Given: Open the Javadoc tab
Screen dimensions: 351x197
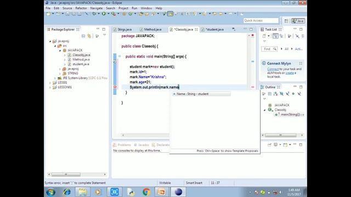Looking at the screenshot, I should [x=141, y=144].
